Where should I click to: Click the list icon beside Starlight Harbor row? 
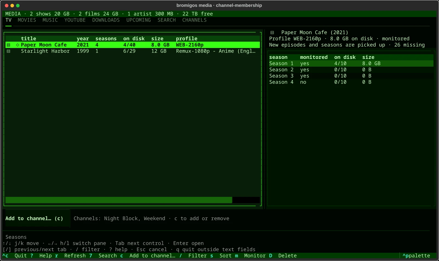click(x=9, y=51)
